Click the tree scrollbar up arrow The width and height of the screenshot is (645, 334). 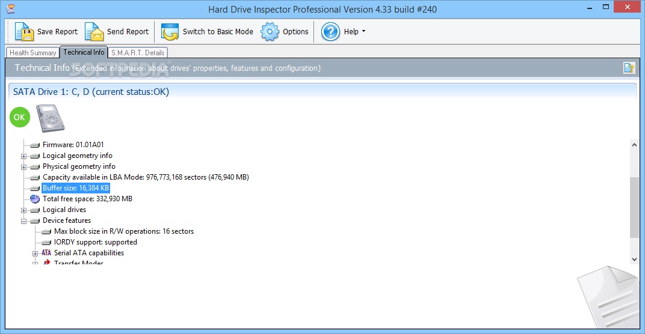[x=634, y=145]
